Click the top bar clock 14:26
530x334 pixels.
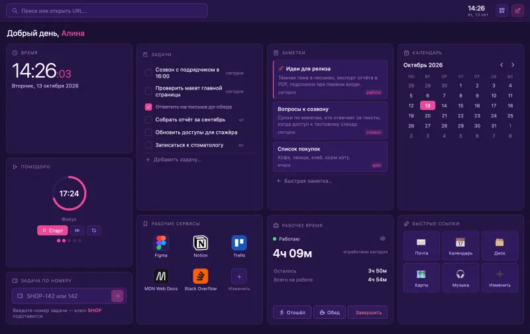476,8
